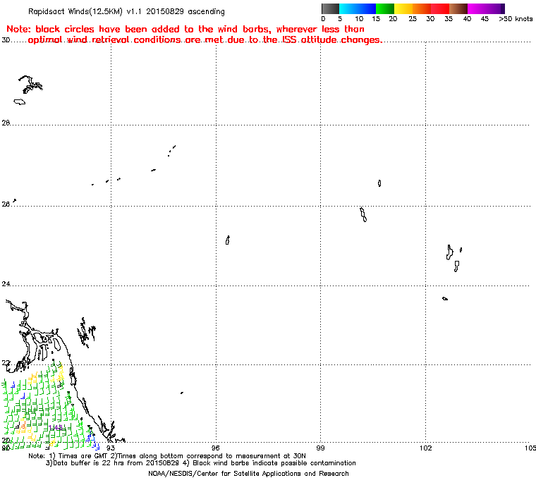
Task: Click the orange 25-30 knots color segment
Action: coord(422,8)
